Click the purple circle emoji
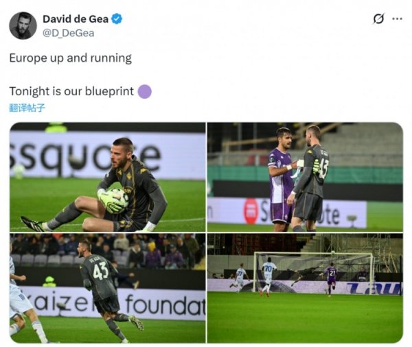The height and width of the screenshot is (347, 412). click(x=145, y=92)
